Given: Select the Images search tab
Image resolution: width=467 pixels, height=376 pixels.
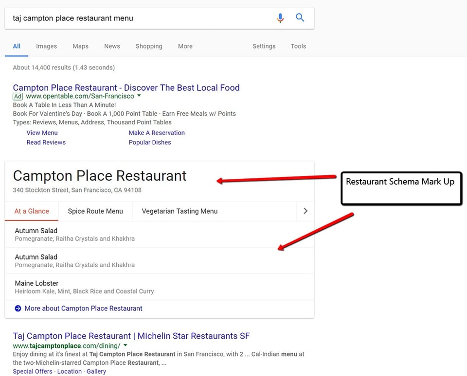Looking at the screenshot, I should pos(46,46).
